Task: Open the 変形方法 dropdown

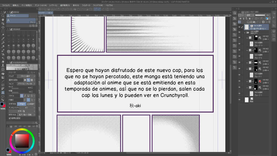Action: [26, 115]
